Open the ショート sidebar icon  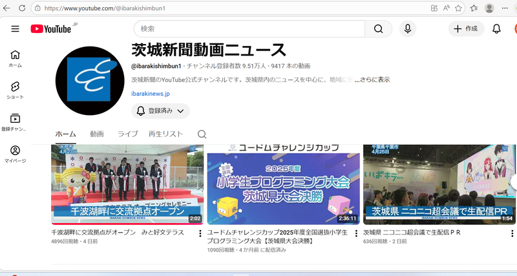[x=15, y=90]
